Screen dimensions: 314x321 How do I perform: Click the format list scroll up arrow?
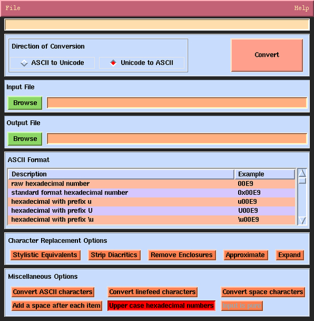(302, 173)
